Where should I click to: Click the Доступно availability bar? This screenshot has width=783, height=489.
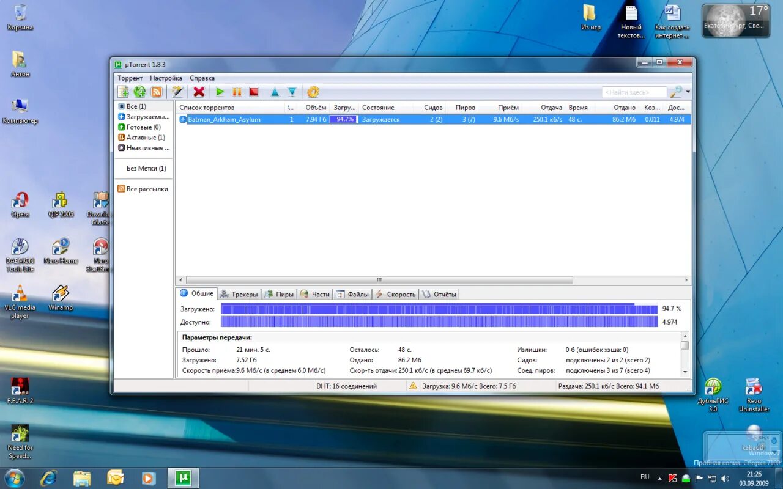[439, 322]
